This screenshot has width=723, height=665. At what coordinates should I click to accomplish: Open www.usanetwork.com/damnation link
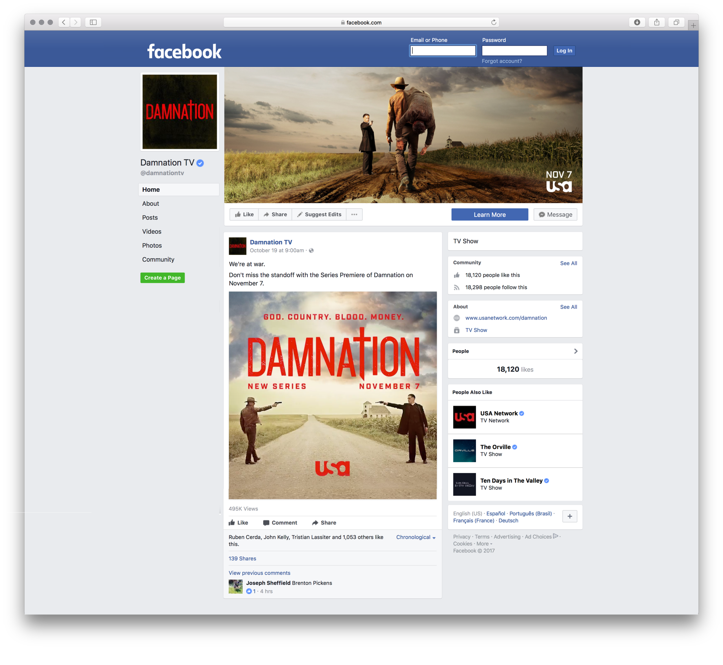click(506, 318)
